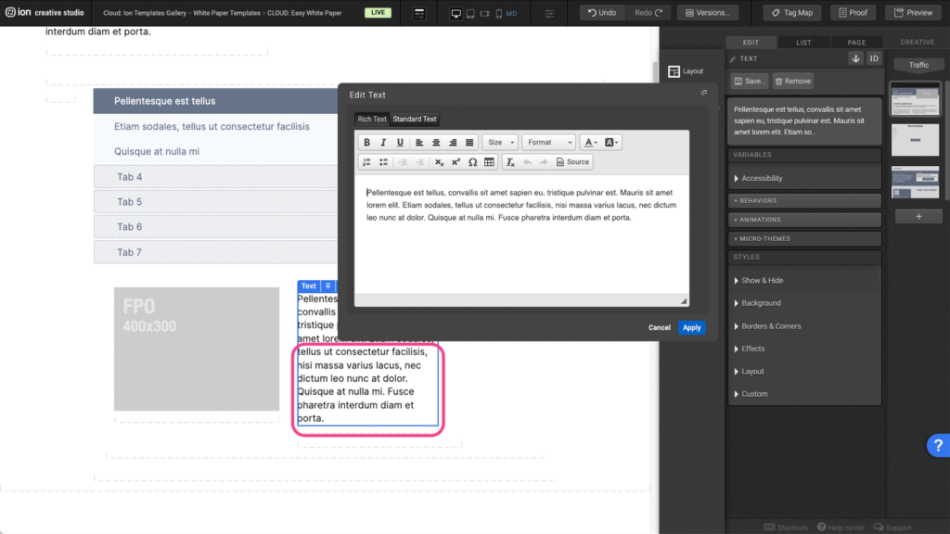Switch to the Standard Text tab
Viewport: 950px width, 534px height.
pos(414,119)
